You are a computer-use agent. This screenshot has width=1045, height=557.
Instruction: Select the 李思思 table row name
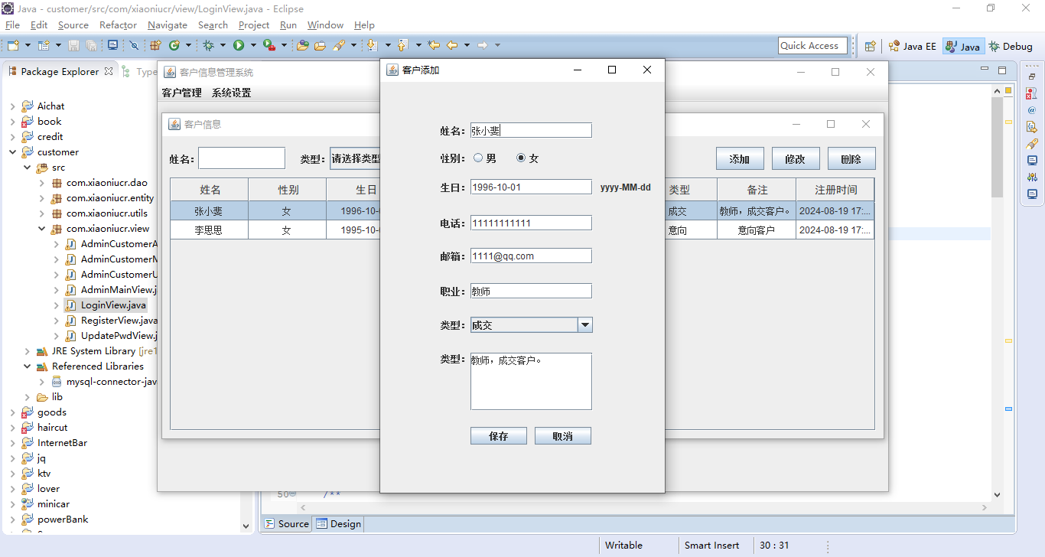click(x=208, y=230)
